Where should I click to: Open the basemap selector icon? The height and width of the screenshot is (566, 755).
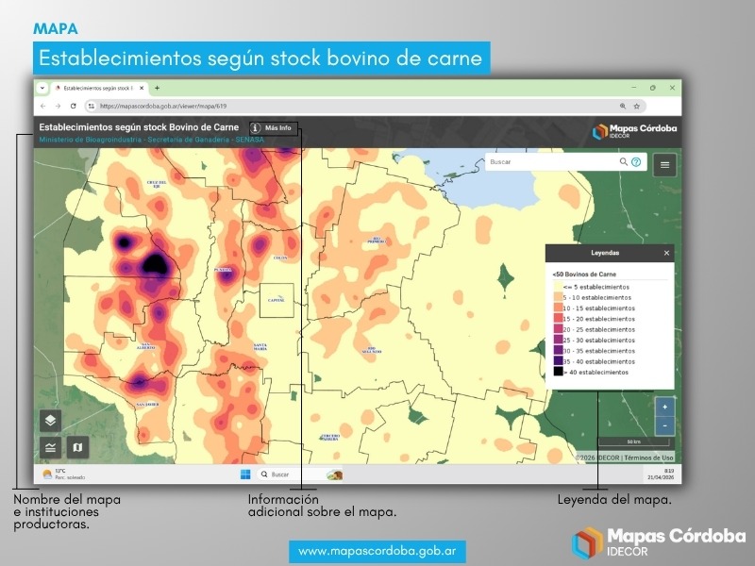[x=77, y=447]
